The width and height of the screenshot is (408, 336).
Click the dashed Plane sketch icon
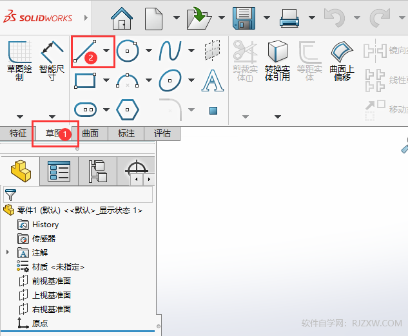tap(213, 50)
